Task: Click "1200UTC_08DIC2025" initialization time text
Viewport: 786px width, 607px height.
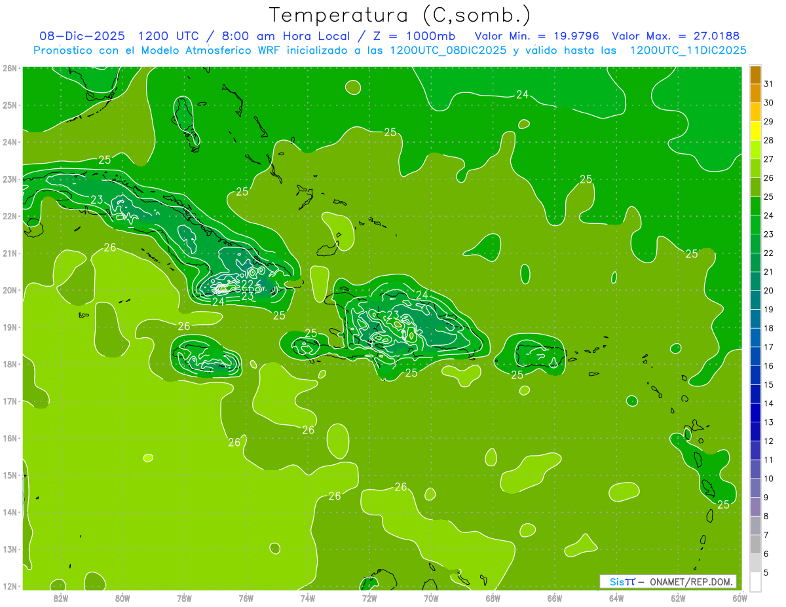Action: pyautogui.click(x=448, y=50)
